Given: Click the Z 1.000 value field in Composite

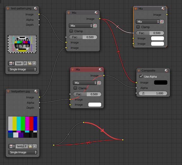Looking at the screenshot, I should coord(153,93).
